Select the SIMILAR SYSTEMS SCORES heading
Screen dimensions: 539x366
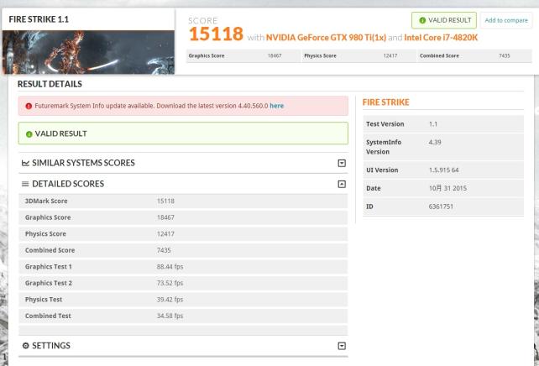click(x=83, y=163)
